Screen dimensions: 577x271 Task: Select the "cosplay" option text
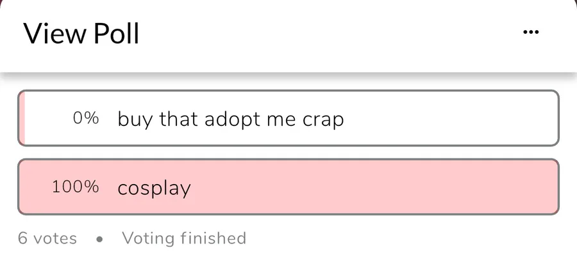(x=154, y=188)
